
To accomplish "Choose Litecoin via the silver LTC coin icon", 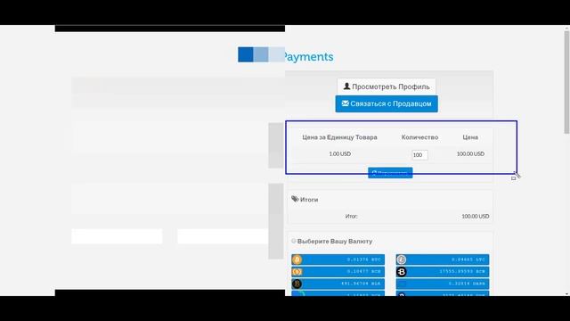I will pos(402,259).
